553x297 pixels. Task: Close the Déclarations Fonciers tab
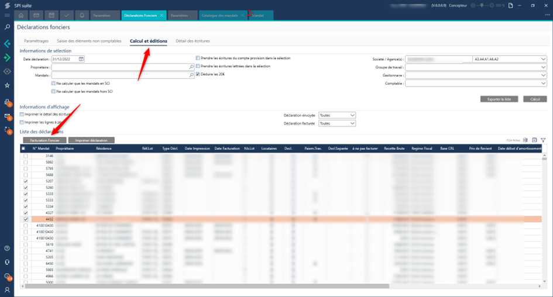(x=162, y=16)
